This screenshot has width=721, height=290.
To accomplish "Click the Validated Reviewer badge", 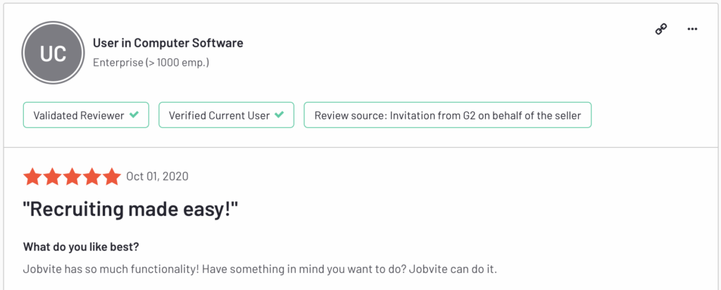I will coord(86,115).
